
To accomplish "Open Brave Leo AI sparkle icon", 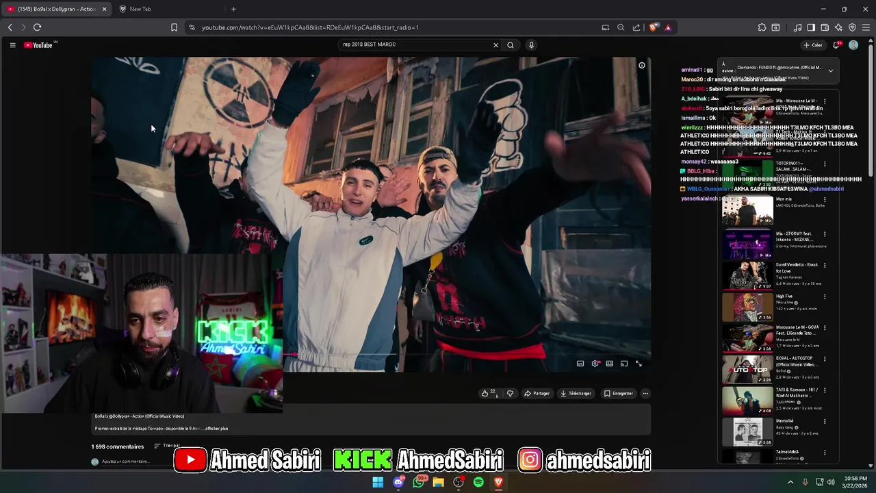I will (838, 27).
